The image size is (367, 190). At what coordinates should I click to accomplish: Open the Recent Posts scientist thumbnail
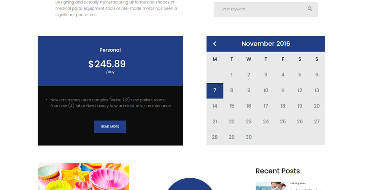coord(270,186)
